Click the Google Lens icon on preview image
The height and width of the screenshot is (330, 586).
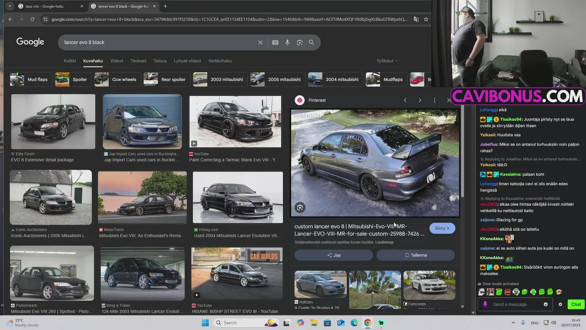(x=300, y=208)
